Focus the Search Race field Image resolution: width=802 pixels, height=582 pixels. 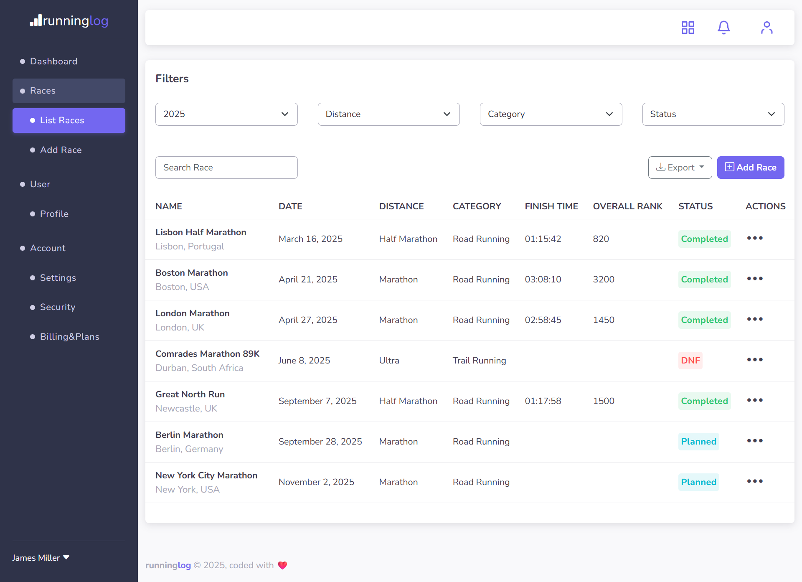(226, 168)
